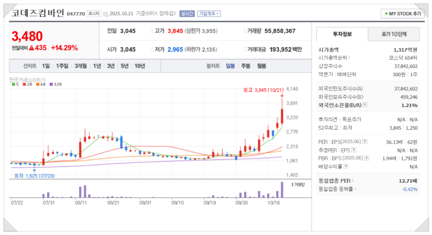
Task: Click the 거래량 volume legend marker
Action: click(292, 184)
